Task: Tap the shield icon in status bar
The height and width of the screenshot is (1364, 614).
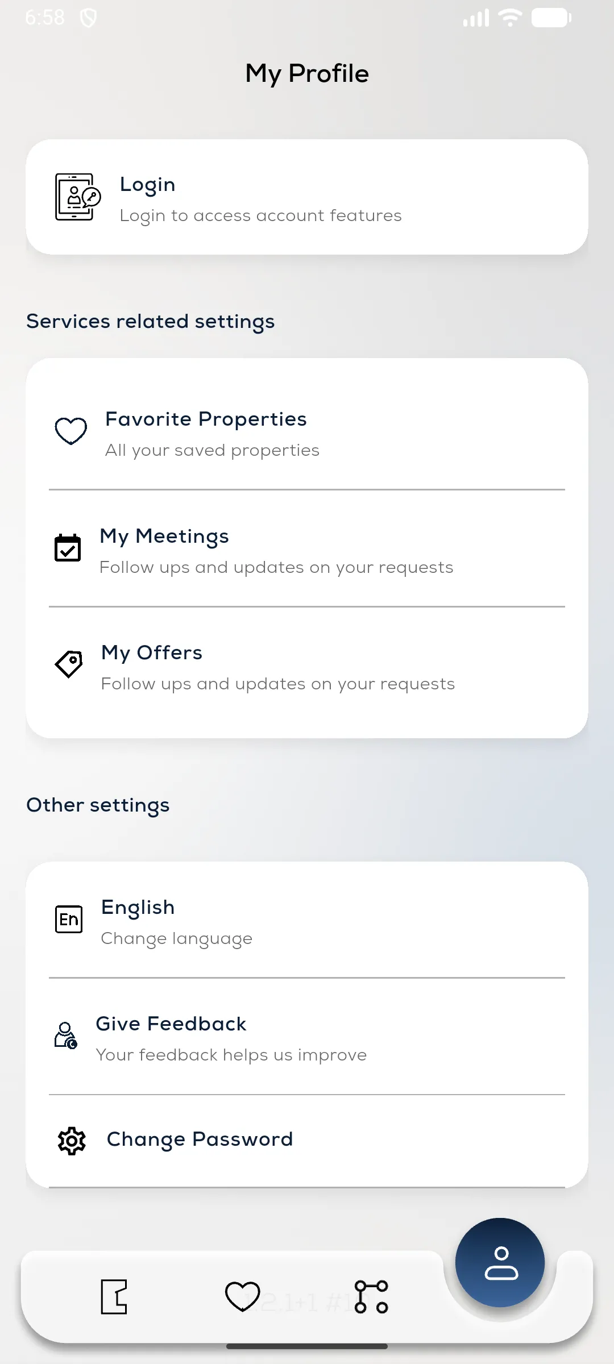Action: click(x=88, y=18)
